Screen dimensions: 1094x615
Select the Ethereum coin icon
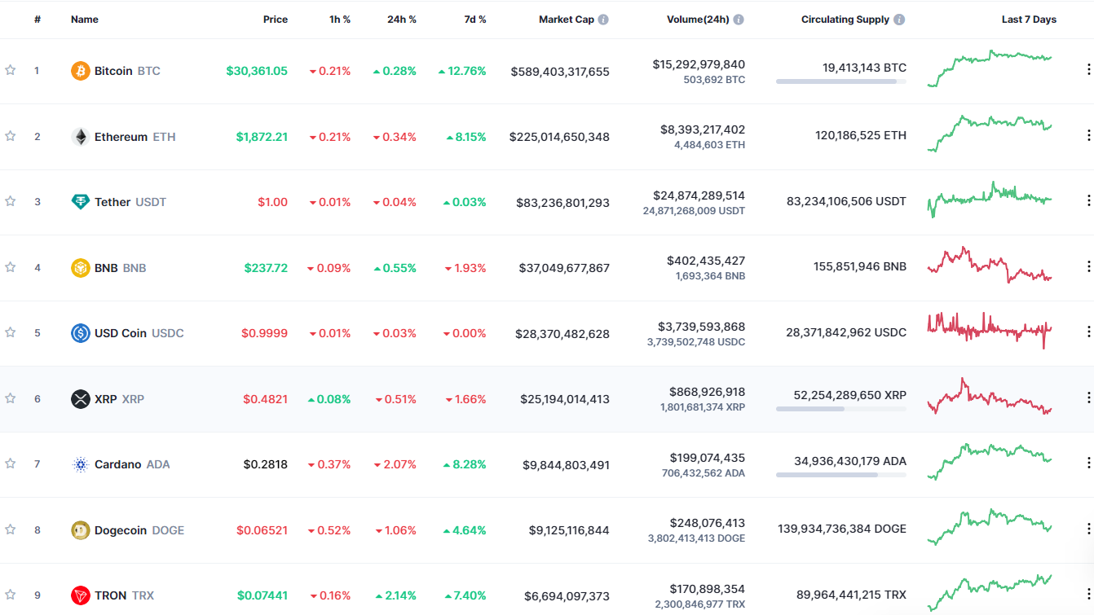point(80,136)
